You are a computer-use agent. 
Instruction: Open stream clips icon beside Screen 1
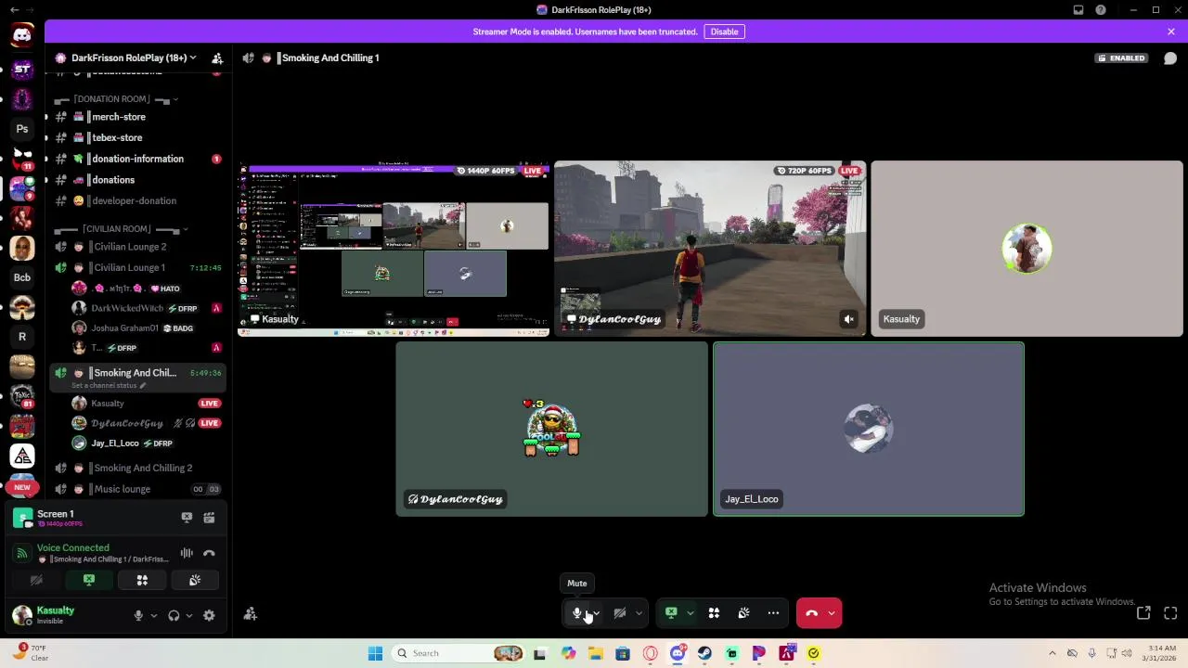pos(209,518)
